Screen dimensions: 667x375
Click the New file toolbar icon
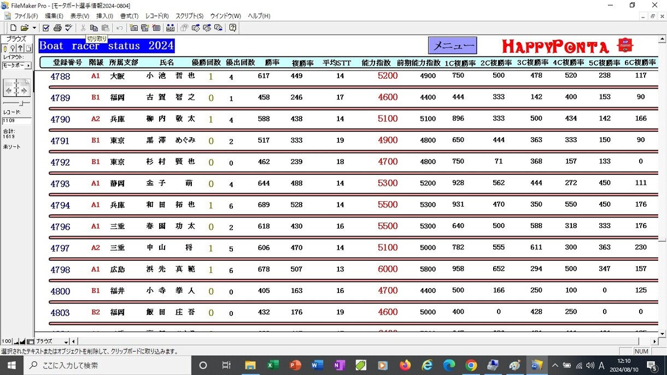pyautogui.click(x=13, y=28)
